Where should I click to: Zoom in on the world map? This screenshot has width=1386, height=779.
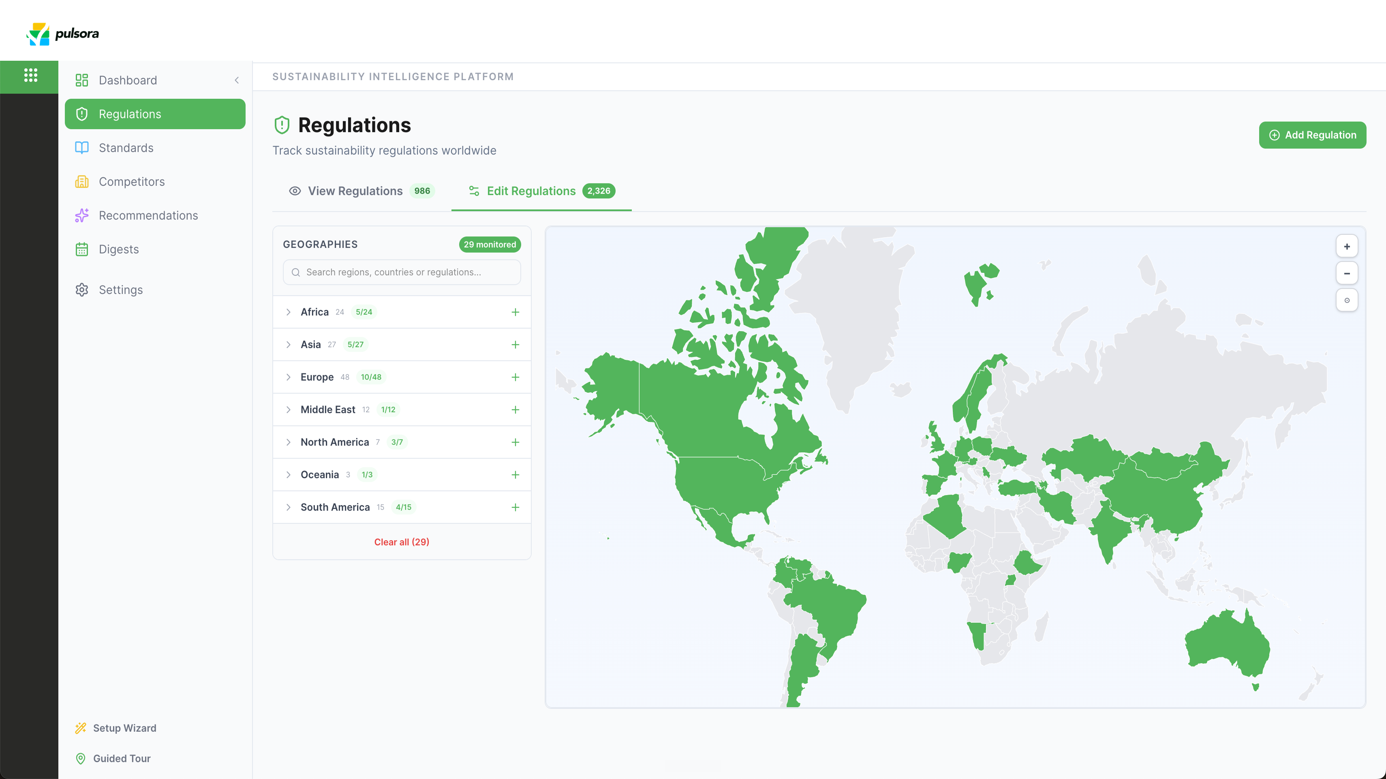[1347, 246]
